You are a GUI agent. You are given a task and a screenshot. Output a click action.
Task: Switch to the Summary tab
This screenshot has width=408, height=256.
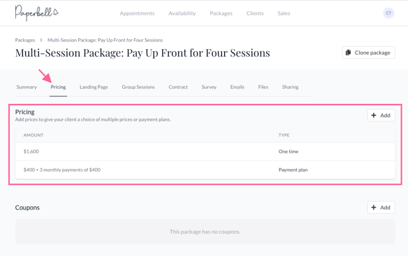click(x=27, y=87)
